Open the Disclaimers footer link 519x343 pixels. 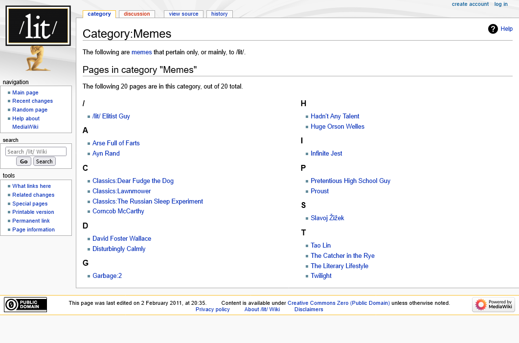coord(309,309)
